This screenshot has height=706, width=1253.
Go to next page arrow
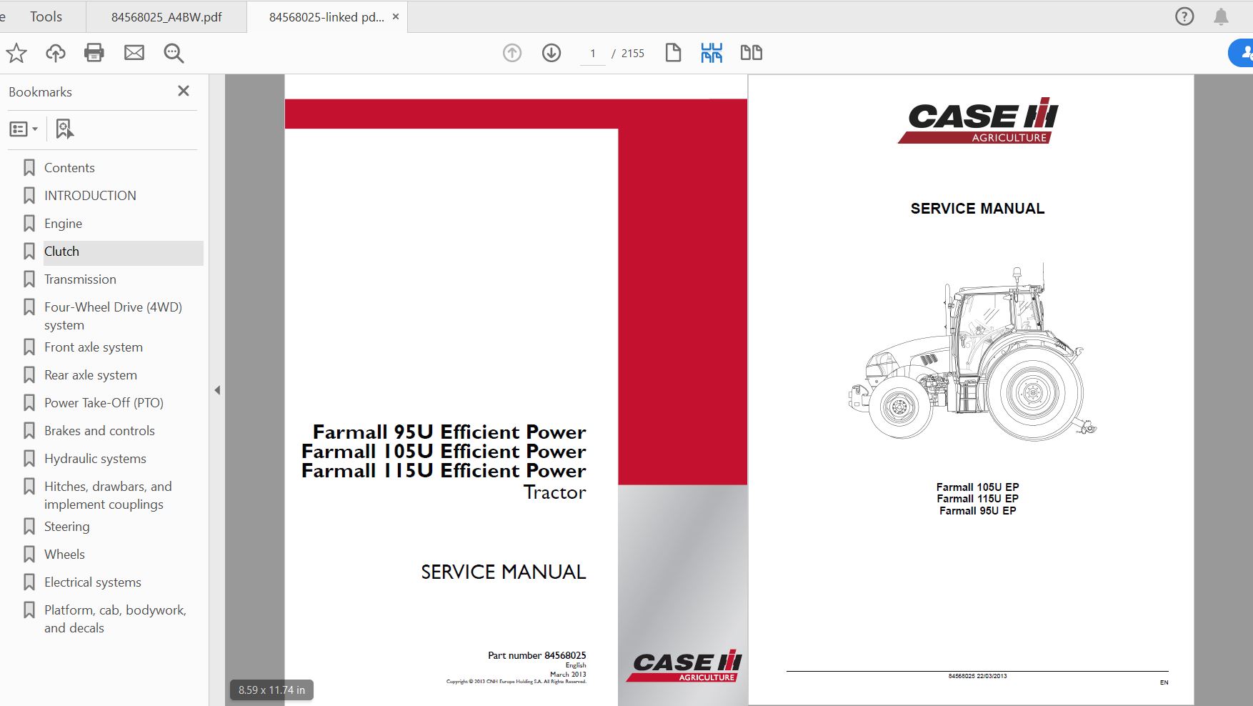pyautogui.click(x=551, y=53)
